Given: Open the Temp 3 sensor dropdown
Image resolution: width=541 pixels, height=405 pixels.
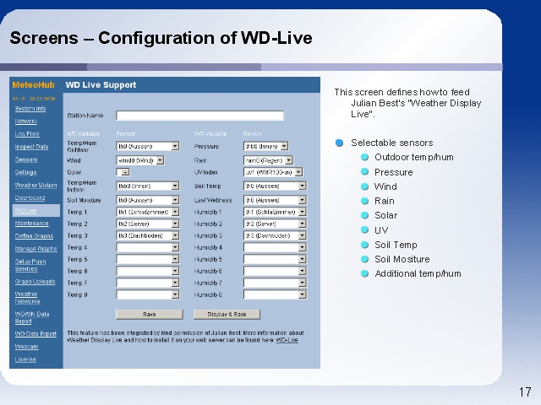Looking at the screenshot, I should point(147,235).
